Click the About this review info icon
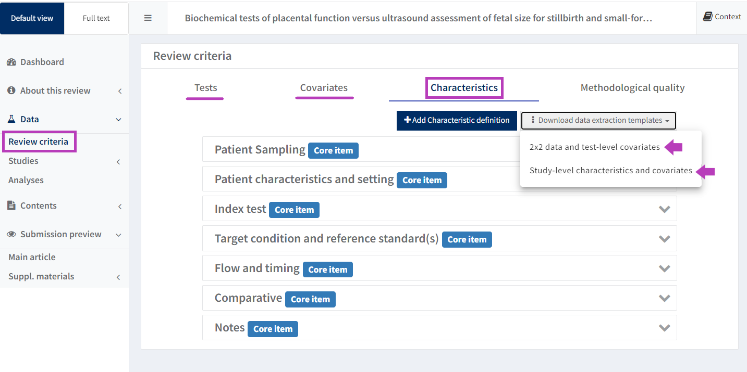 click(11, 91)
